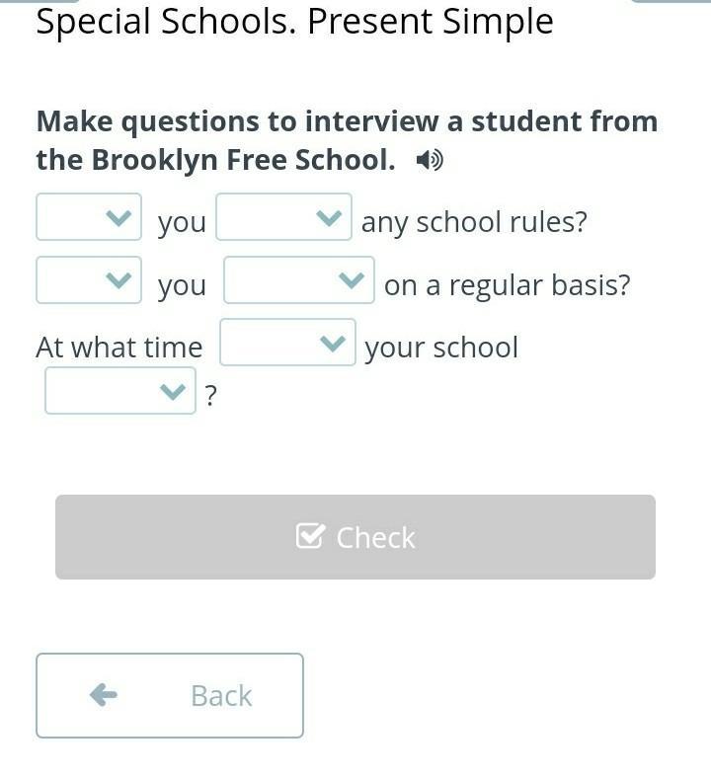Screen dimensions: 711x779
Task: Click the 'on a regular basis?' text
Action: tap(507, 285)
